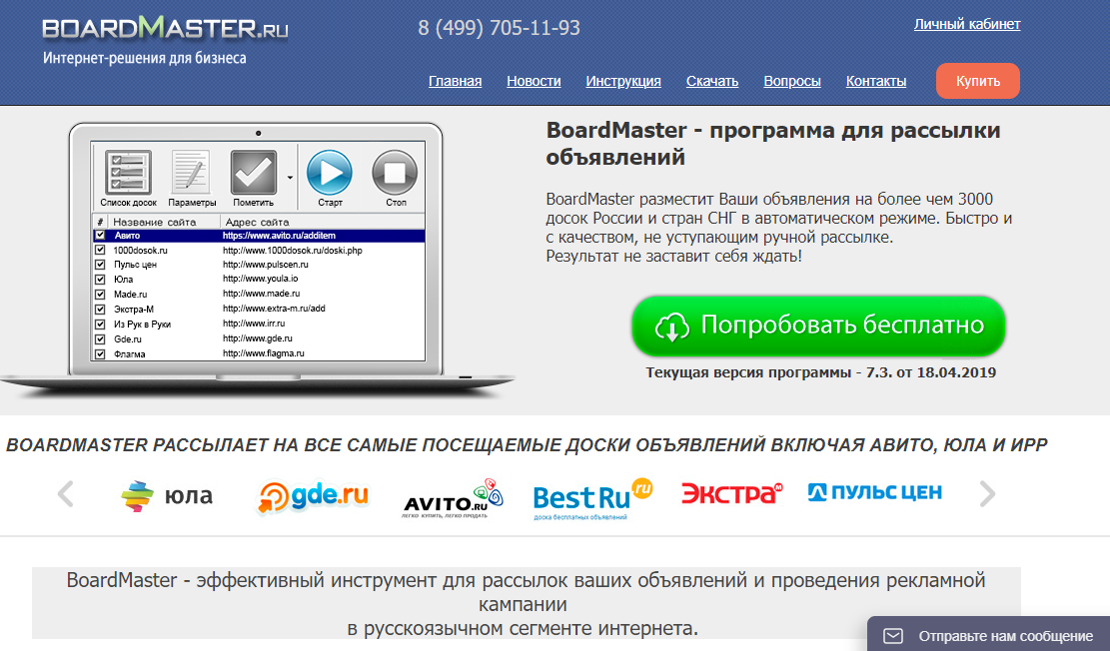Click the https://www.avito.ru/additem address
This screenshot has height=651, width=1110.
click(279, 235)
